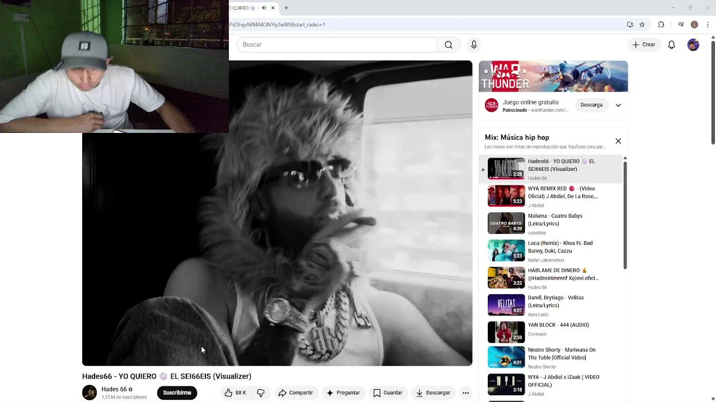Expand the ad options chevron
The width and height of the screenshot is (716, 402).
coord(618,105)
